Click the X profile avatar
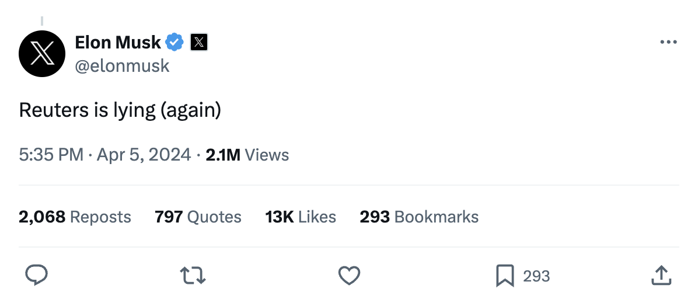This screenshot has height=299, width=698. click(x=41, y=54)
